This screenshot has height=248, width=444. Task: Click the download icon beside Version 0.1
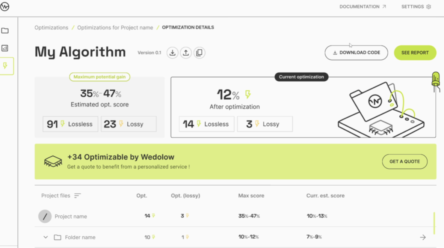[x=172, y=53]
